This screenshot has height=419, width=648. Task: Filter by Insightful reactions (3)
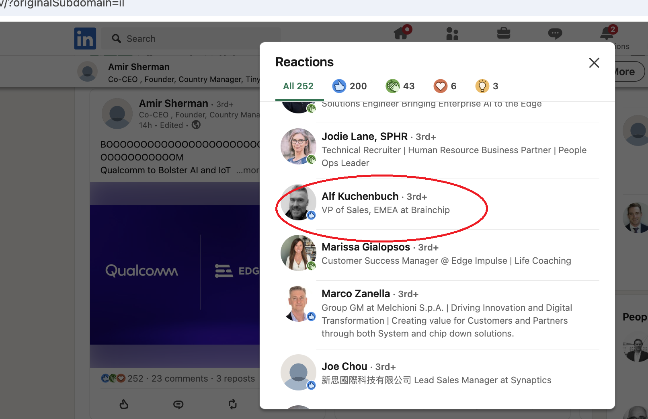(x=487, y=86)
